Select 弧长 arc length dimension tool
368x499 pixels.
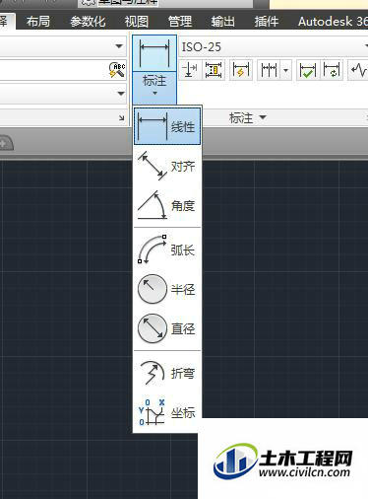click(x=167, y=249)
